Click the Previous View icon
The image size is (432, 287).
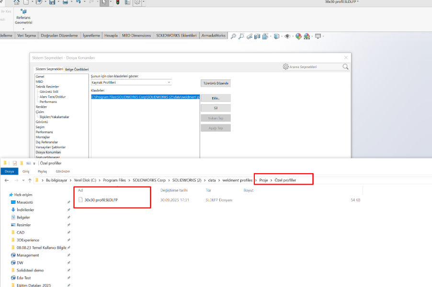[x=250, y=36]
